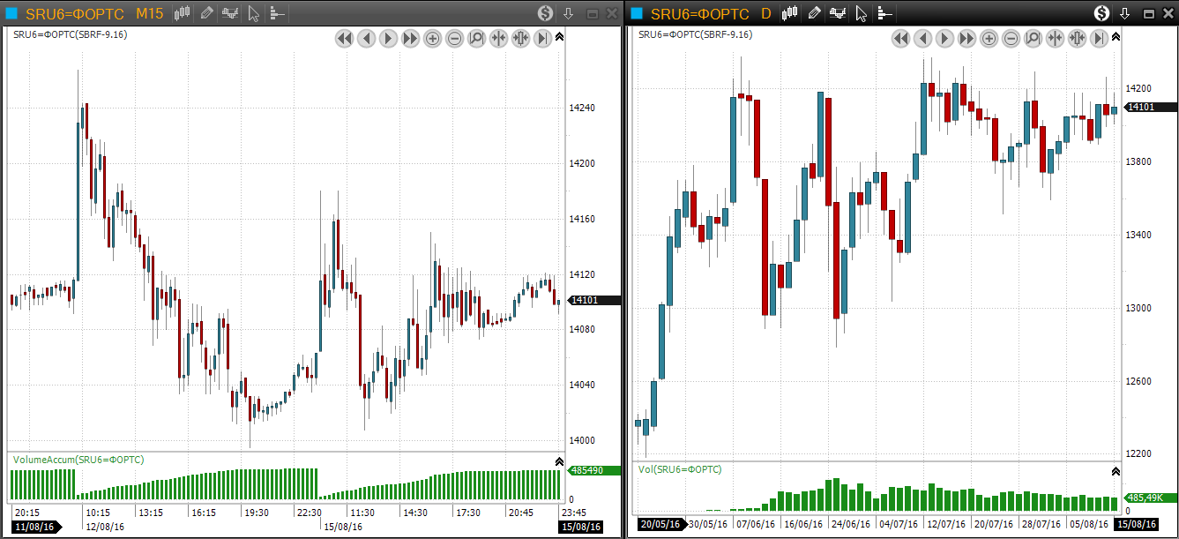The width and height of the screenshot is (1179, 539).
Task: Toggle blue link square in daily chart title
Action: point(637,13)
